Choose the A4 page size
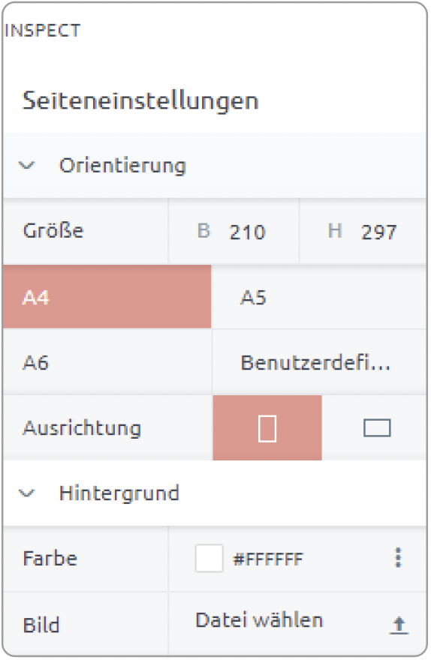This screenshot has width=431, height=660. (x=107, y=297)
